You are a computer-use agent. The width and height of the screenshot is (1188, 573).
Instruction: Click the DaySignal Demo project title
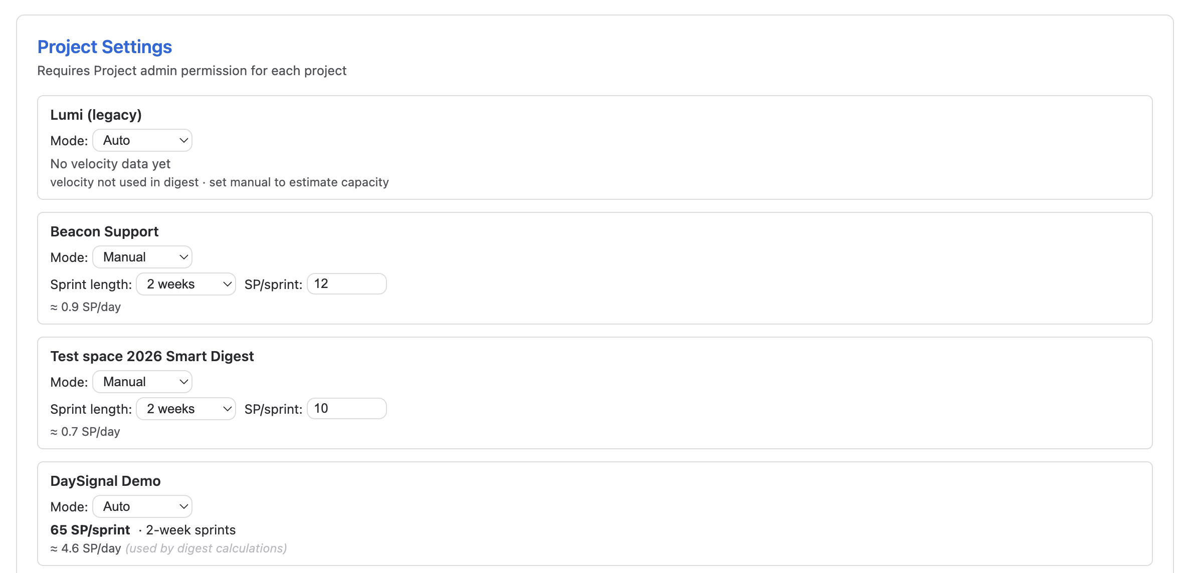pyautogui.click(x=105, y=481)
